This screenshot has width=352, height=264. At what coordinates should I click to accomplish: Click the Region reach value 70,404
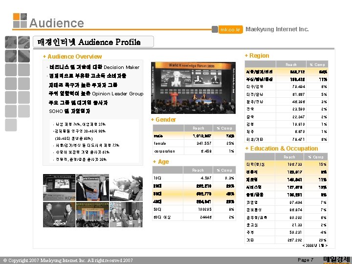(x=299, y=87)
